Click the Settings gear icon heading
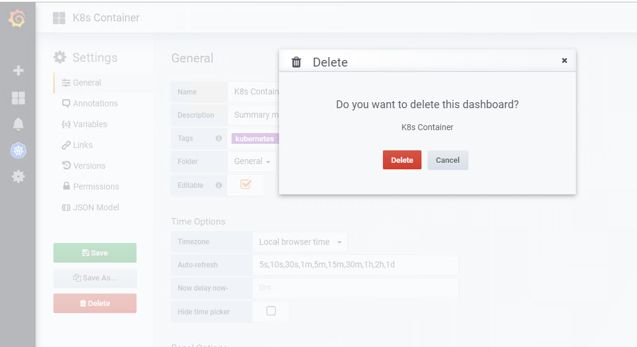Image resolution: width=637 pixels, height=347 pixels. click(60, 58)
